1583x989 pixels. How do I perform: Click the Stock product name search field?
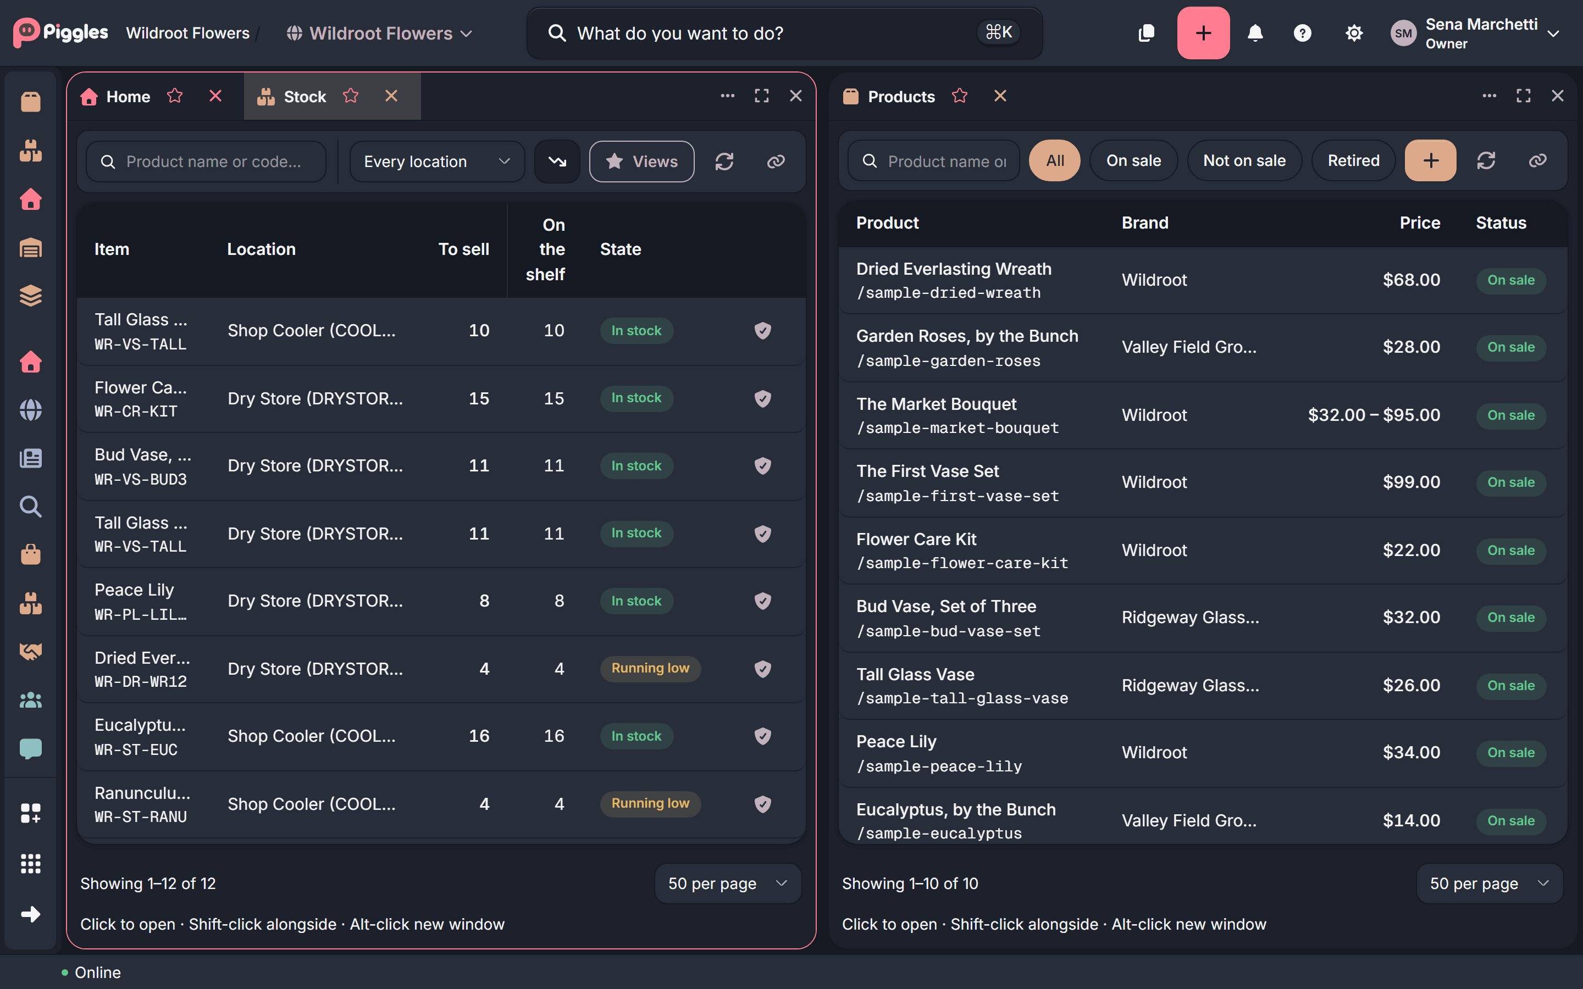[206, 162]
